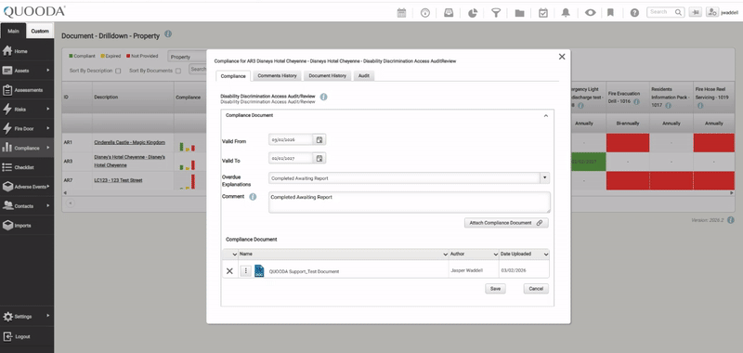
Task: Open the Valid To calendar picker
Action: pos(319,158)
